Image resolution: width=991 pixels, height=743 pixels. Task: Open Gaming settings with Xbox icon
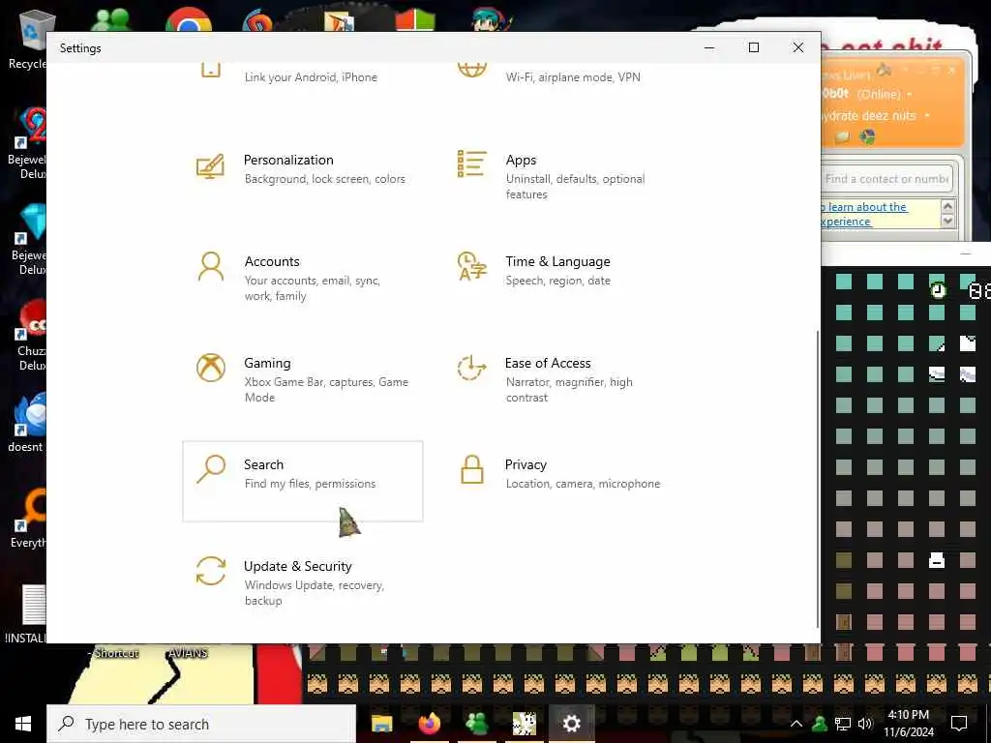pos(302,379)
